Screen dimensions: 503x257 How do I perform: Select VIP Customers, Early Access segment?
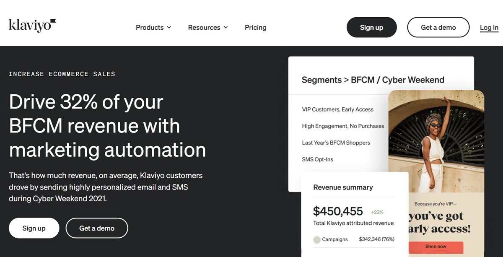(338, 109)
